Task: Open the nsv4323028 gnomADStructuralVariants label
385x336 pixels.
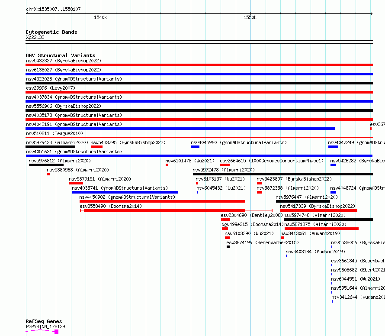Action: click(x=74, y=79)
